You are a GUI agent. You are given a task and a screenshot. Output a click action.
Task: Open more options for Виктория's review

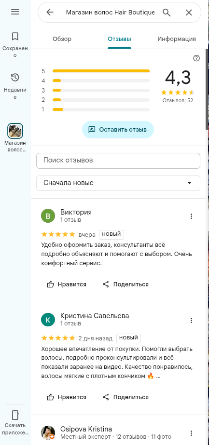click(191, 216)
